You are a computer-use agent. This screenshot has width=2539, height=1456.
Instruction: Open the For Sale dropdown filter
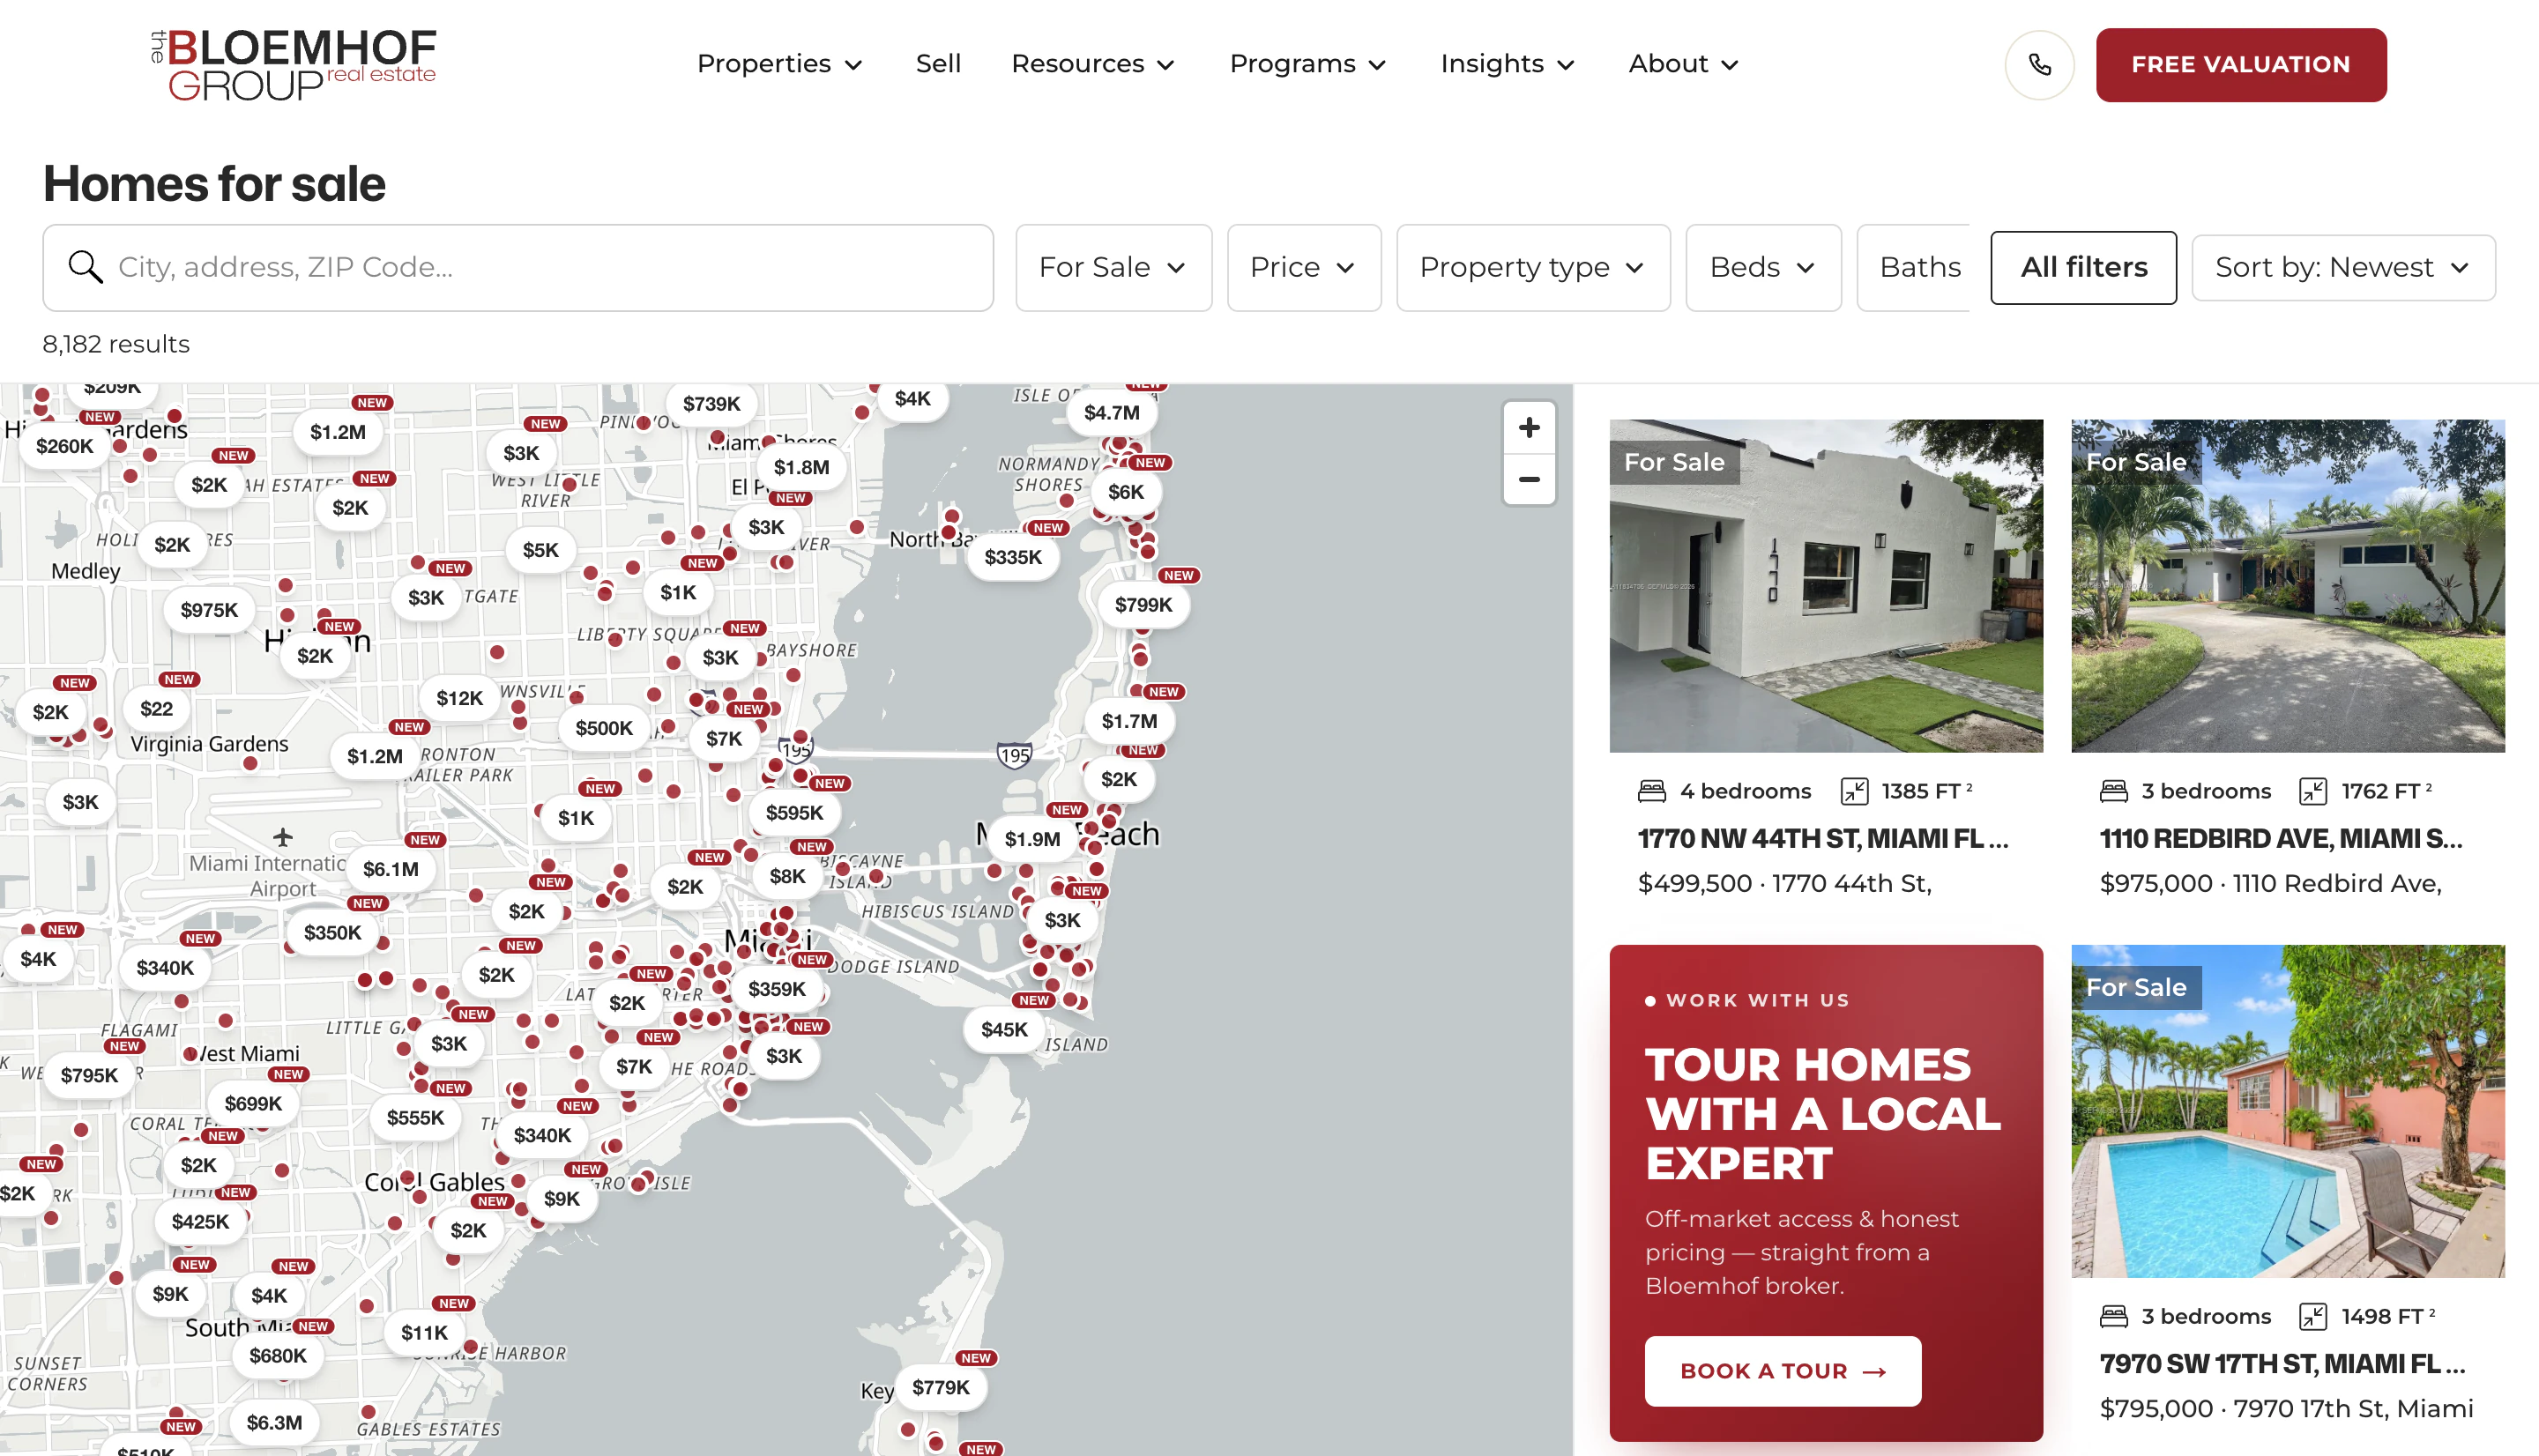(x=1113, y=268)
